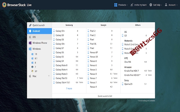Select the Windows platform entry

click(x=39, y=49)
